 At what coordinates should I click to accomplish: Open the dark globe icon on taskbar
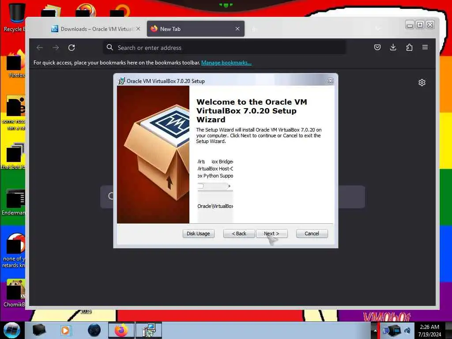pos(94,330)
